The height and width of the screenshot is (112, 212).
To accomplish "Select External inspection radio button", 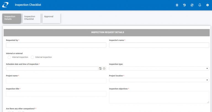I will (33, 57).
